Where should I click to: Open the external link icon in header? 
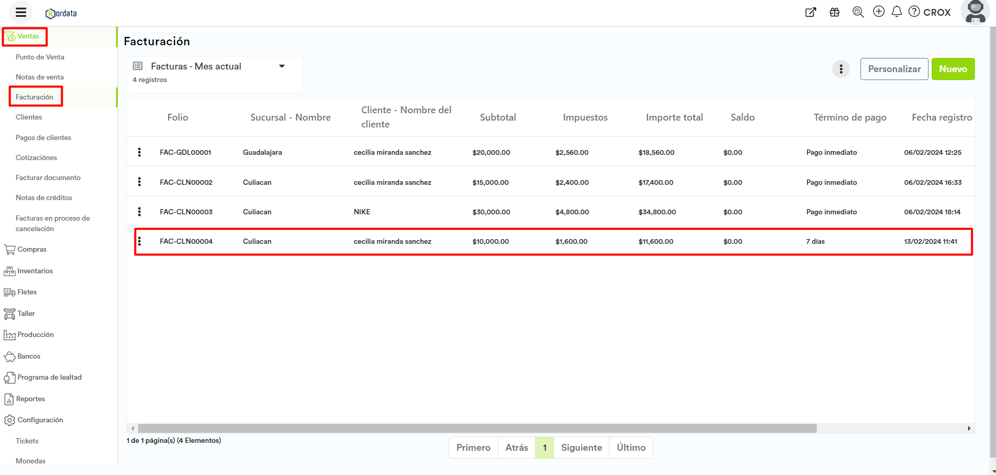810,12
